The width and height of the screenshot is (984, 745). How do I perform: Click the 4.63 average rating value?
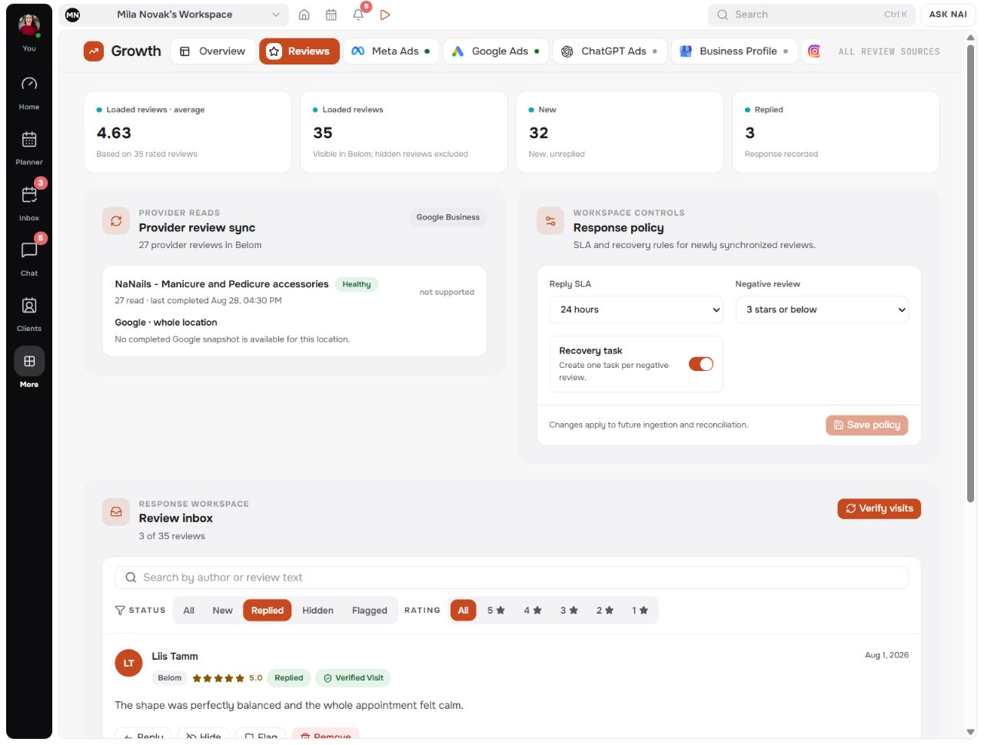point(114,133)
